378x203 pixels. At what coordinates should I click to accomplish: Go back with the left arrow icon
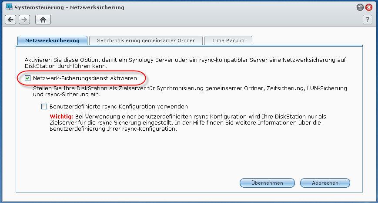click(10, 20)
